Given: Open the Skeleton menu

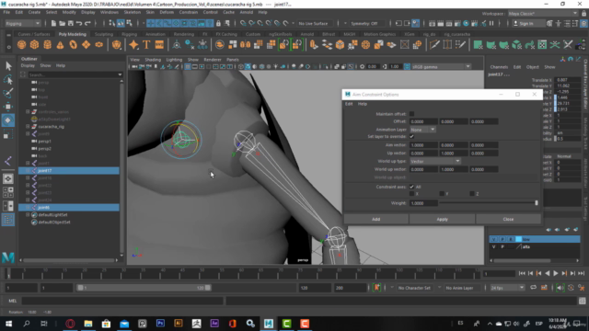Looking at the screenshot, I should (133, 12).
